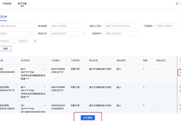Open the 物流公司 dropdown
This screenshot has width=181, height=121.
pos(67,33)
